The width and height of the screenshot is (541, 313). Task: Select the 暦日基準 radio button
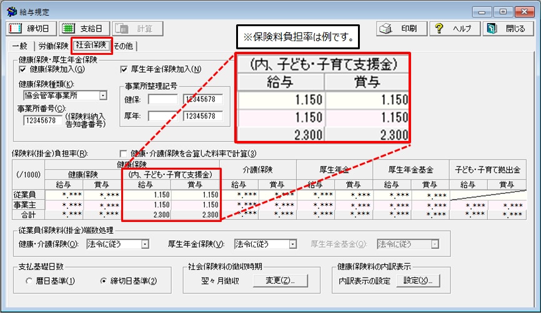(x=29, y=281)
